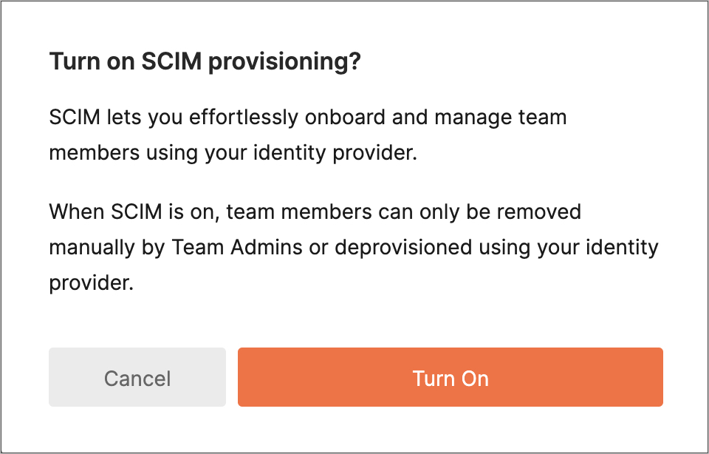Click the dialog title text
The width and height of the screenshot is (709, 454).
(205, 61)
